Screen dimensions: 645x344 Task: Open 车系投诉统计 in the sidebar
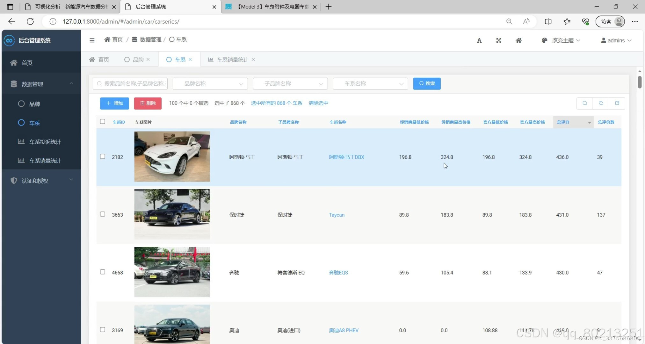pyautogui.click(x=45, y=142)
